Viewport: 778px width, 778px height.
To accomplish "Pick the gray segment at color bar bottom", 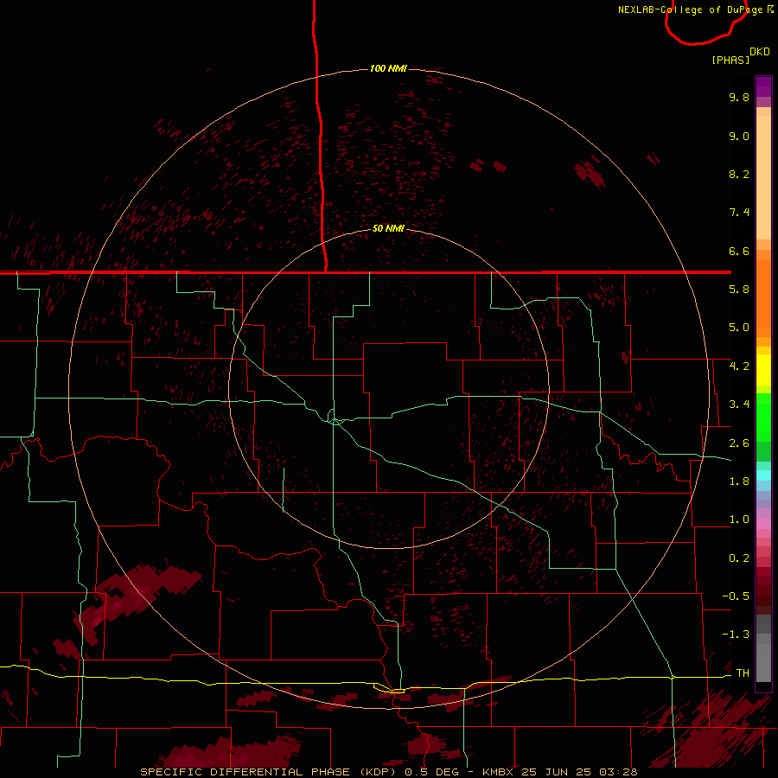I will (763, 663).
